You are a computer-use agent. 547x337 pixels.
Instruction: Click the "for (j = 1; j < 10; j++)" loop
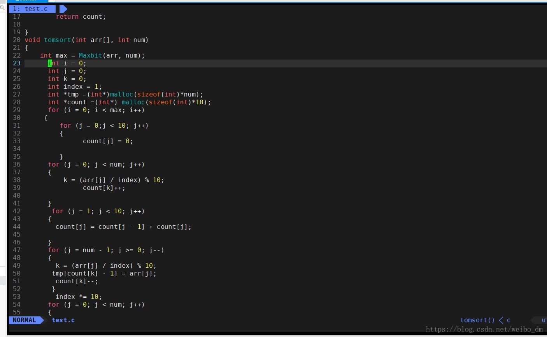tap(98, 211)
